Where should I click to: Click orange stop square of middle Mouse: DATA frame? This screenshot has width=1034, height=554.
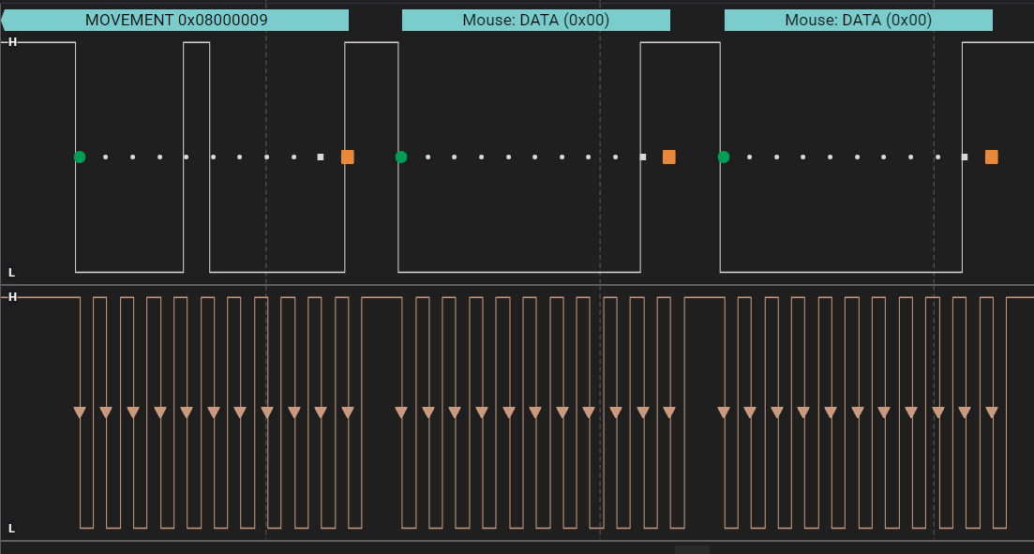click(x=668, y=157)
